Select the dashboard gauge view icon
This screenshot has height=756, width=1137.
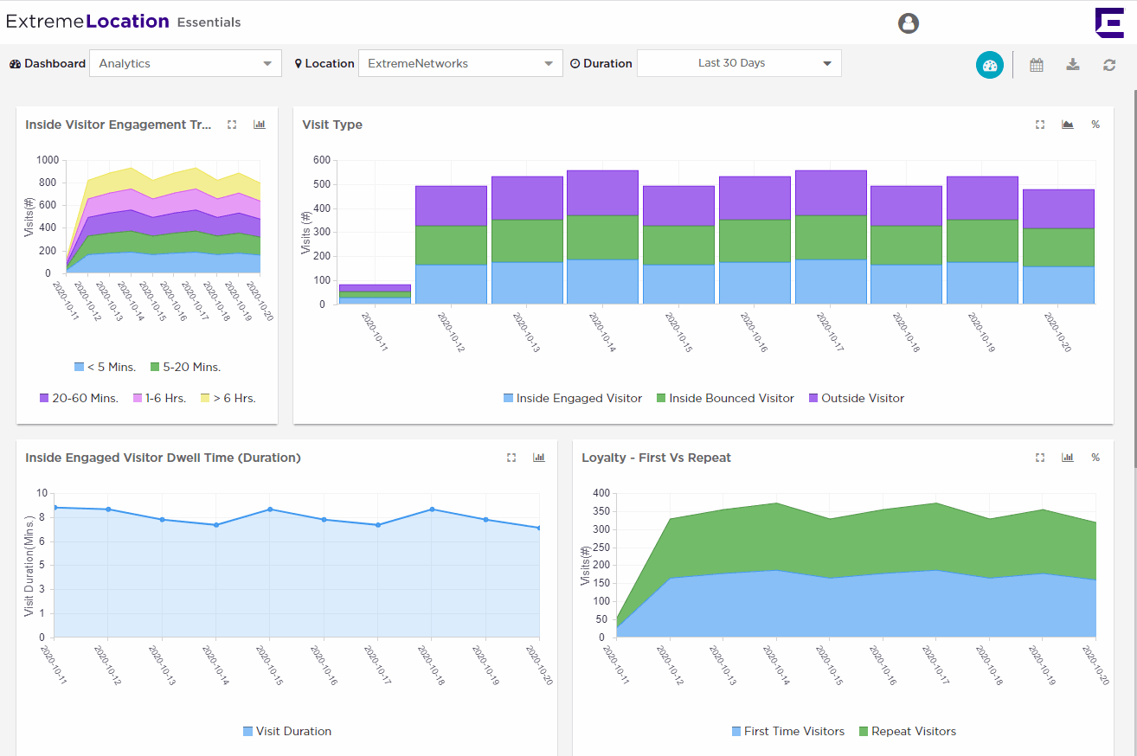990,65
